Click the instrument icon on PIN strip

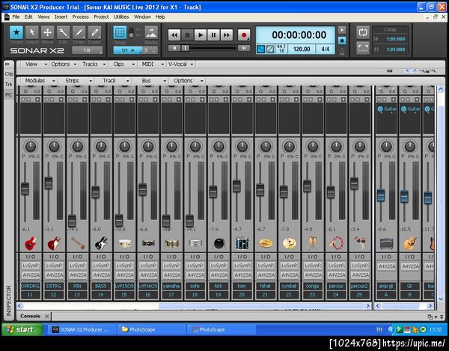[78, 243]
